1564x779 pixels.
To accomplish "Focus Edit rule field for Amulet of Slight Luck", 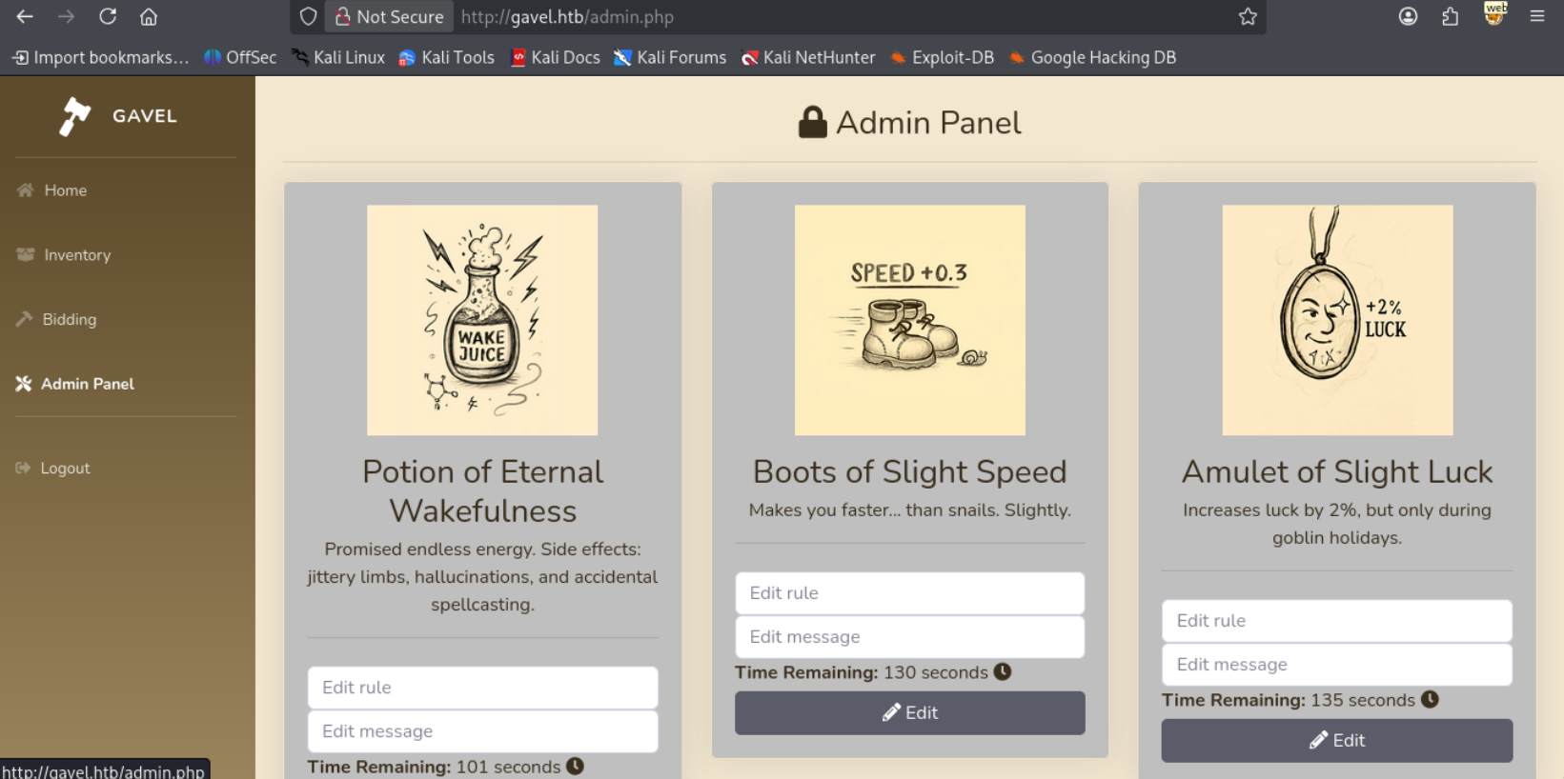I will [x=1336, y=621].
